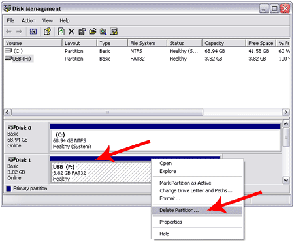Image resolution: width=294 pixels, height=242 pixels.
Task: Click the show/hide console tree icon
Action: [33, 32]
